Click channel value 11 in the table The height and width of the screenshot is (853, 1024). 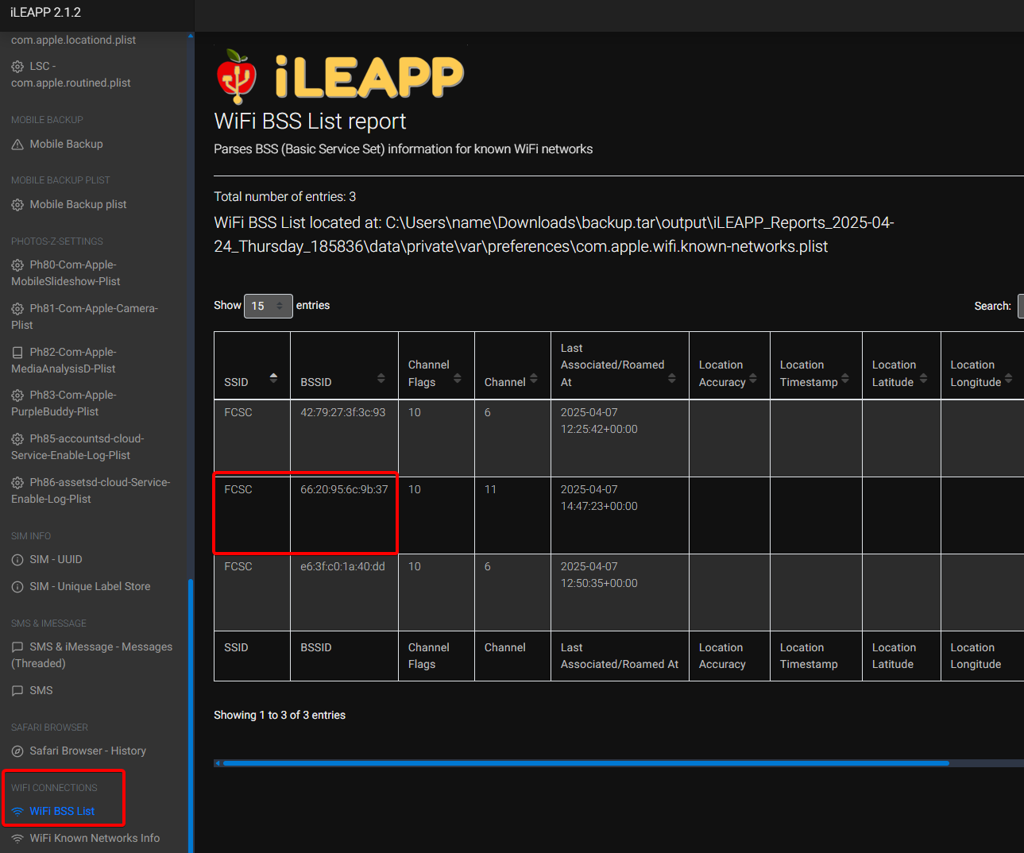(490, 489)
